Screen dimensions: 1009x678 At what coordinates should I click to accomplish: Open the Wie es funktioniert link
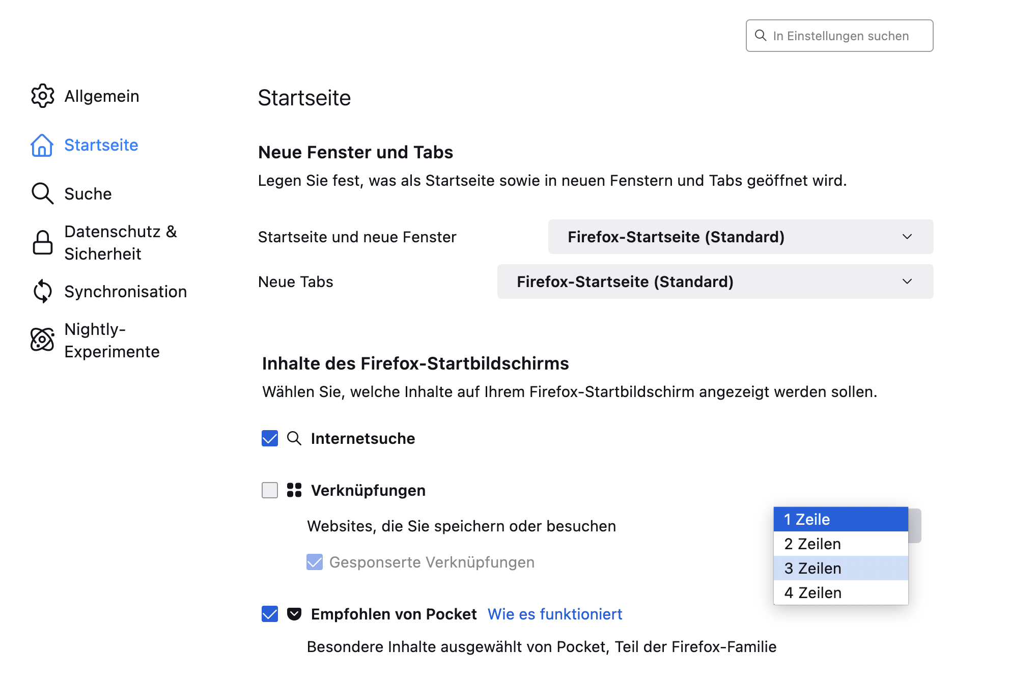(x=555, y=614)
